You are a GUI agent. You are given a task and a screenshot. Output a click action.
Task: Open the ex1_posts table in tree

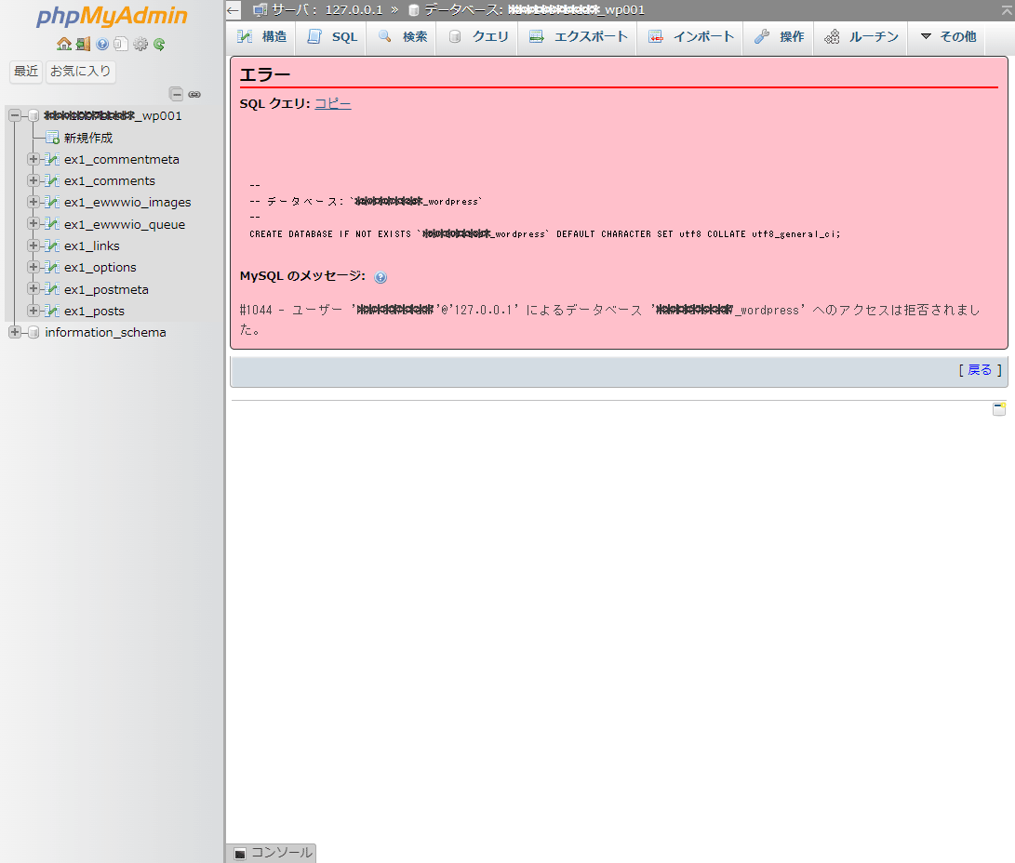94,312
